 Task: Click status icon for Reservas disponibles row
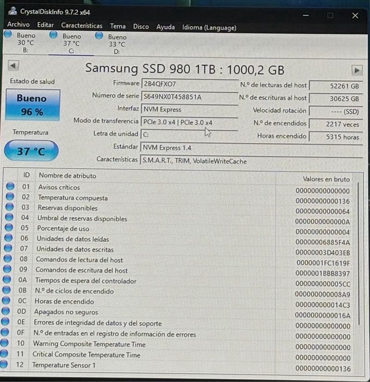point(10,206)
